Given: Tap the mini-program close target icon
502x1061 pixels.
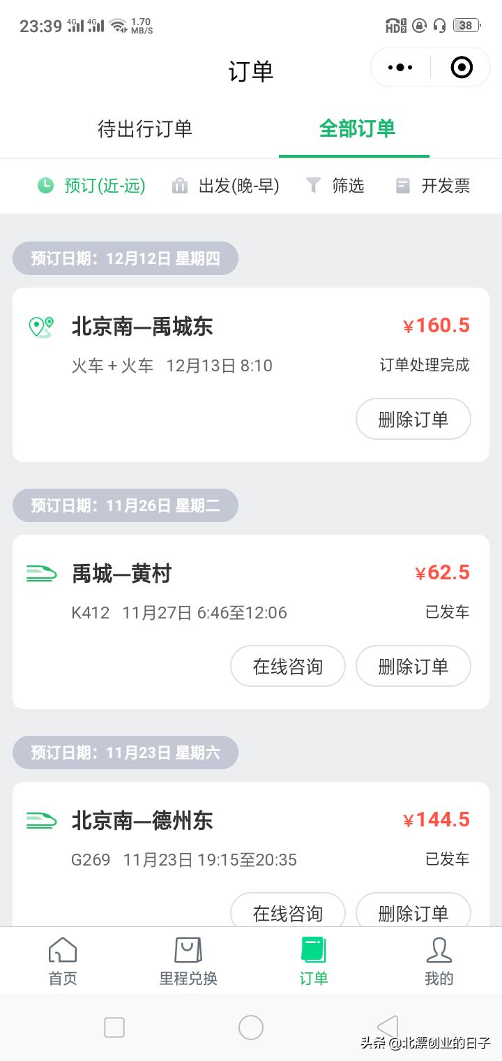Looking at the screenshot, I should (x=462, y=68).
